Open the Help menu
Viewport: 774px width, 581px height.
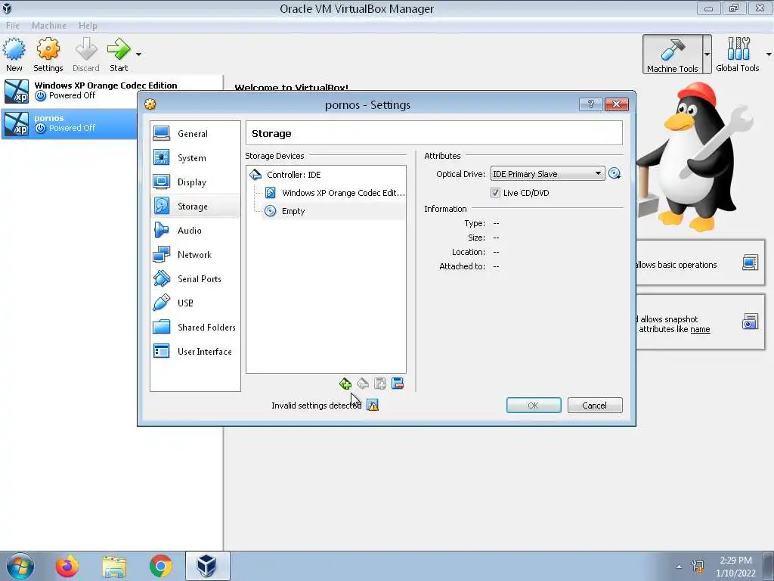88,25
